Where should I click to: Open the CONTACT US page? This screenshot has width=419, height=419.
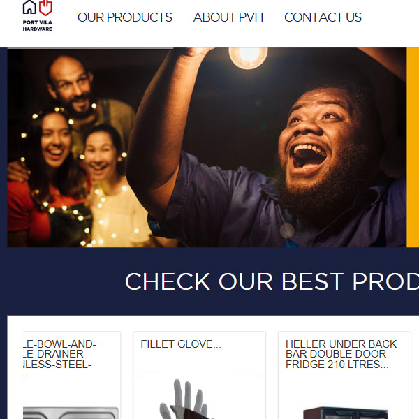(x=323, y=17)
